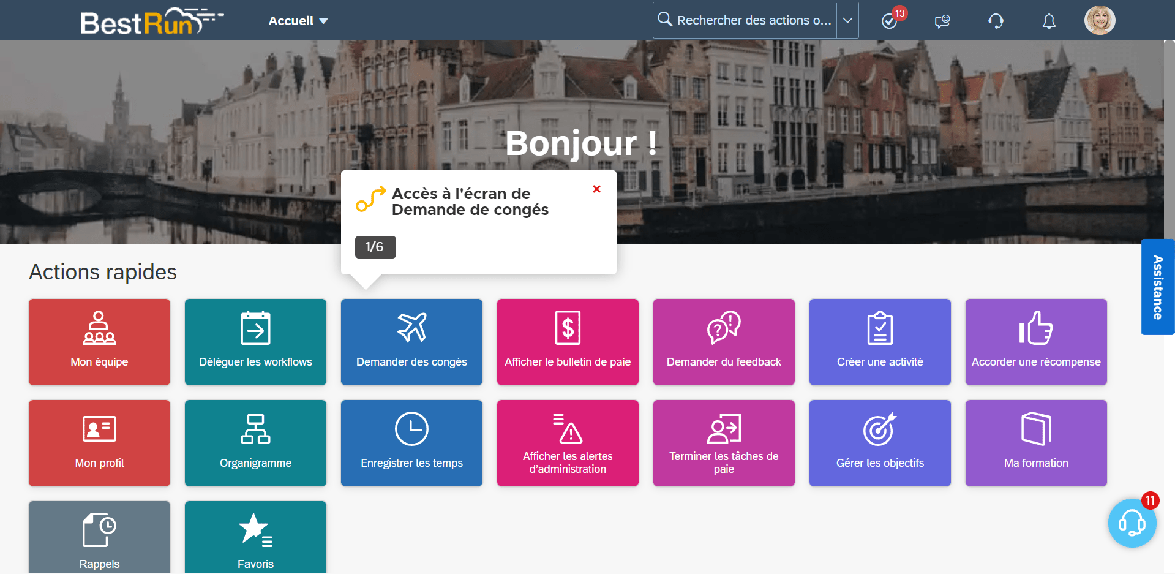Open the chat feedback icon in header

tap(942, 21)
